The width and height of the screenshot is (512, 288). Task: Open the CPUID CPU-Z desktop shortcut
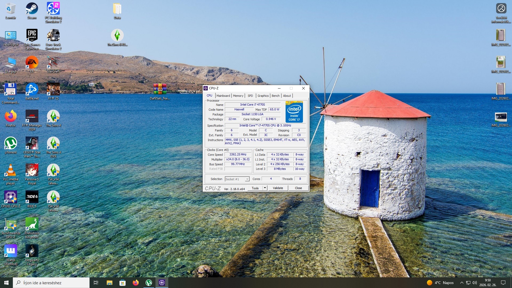[x=11, y=197]
